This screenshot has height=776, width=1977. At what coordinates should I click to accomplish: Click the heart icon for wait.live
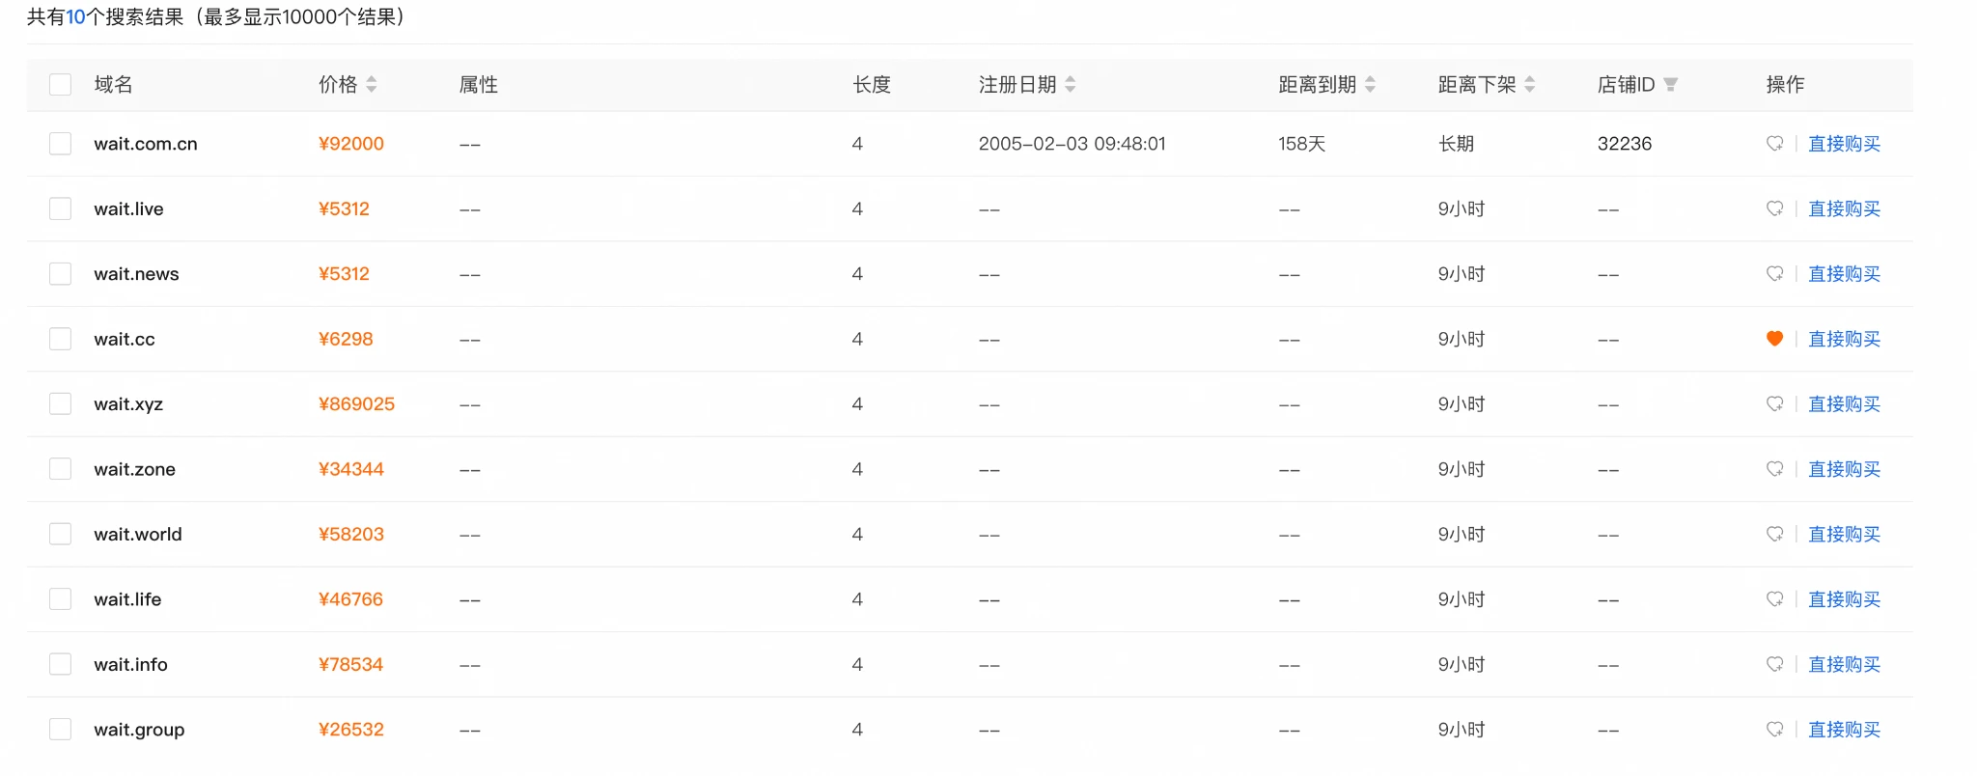(x=1774, y=208)
